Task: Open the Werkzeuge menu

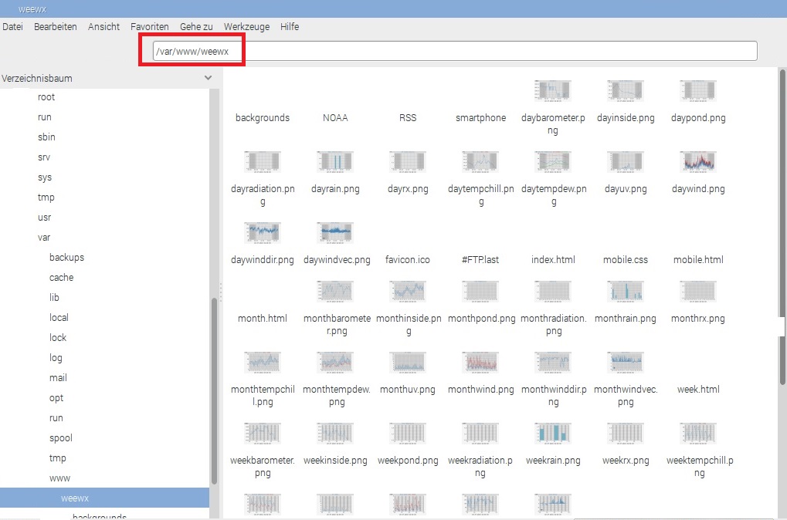Action: click(x=246, y=26)
